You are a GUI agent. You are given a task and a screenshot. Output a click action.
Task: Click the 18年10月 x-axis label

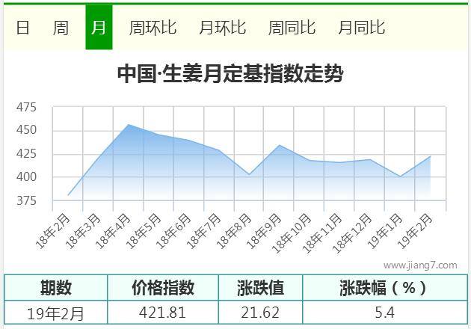point(292,233)
